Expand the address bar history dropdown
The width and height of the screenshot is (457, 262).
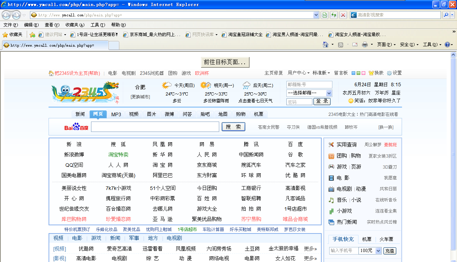click(x=316, y=15)
